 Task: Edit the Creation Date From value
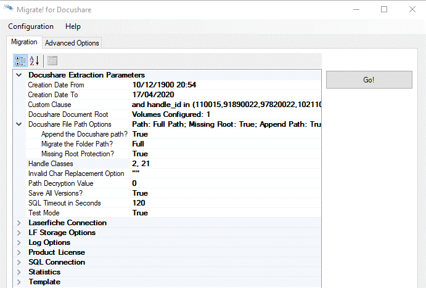click(226, 85)
